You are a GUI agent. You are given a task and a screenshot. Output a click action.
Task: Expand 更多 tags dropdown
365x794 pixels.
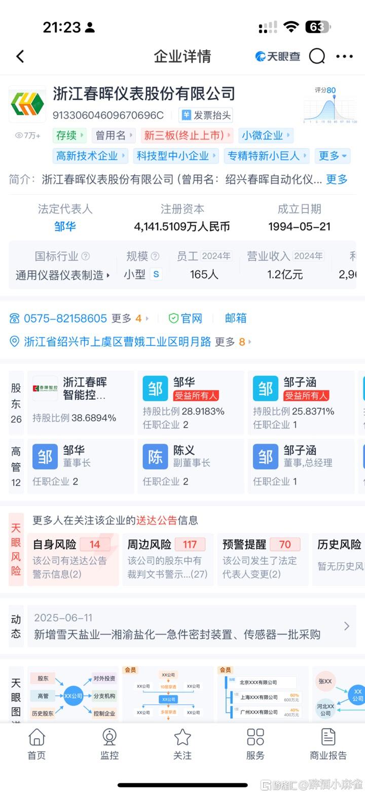coord(333,156)
